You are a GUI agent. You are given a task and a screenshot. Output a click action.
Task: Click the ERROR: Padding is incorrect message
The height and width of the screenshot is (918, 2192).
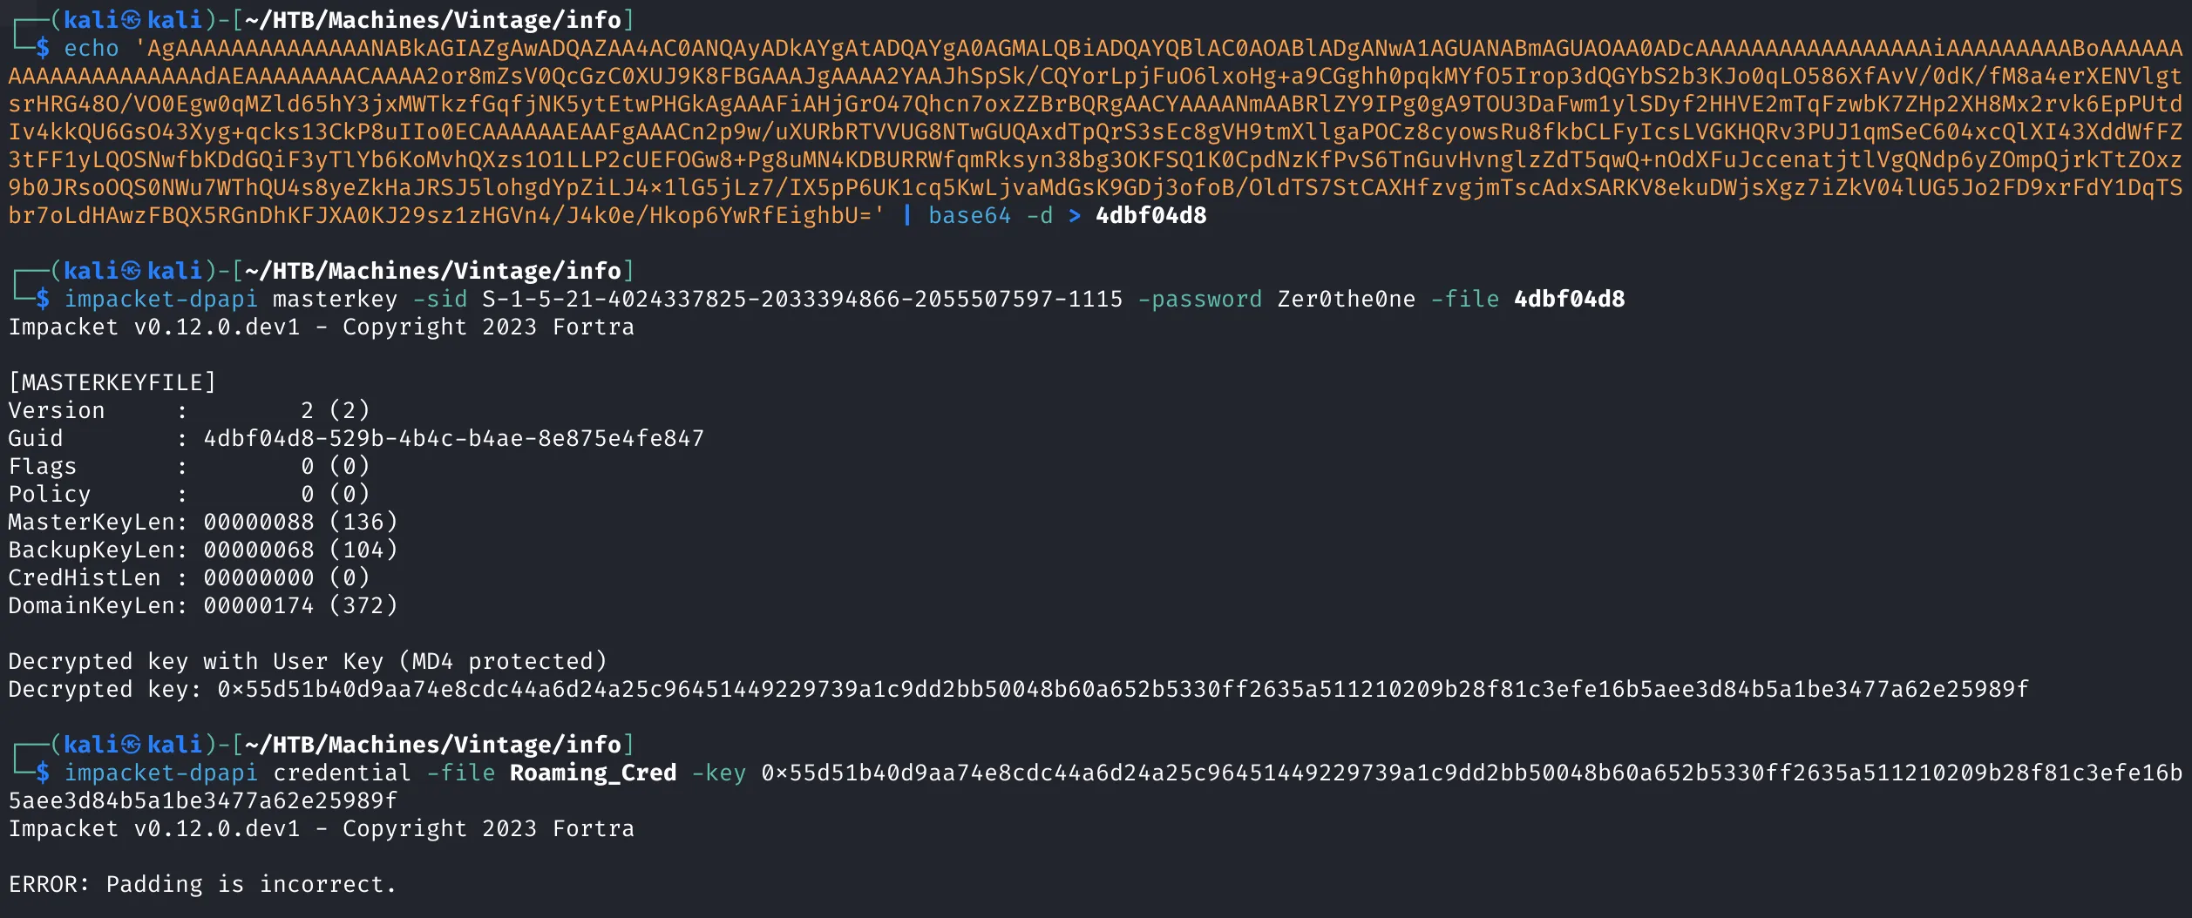tap(203, 884)
